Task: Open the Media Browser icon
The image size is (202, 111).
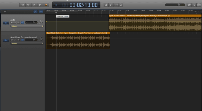Action: click(x=199, y=5)
